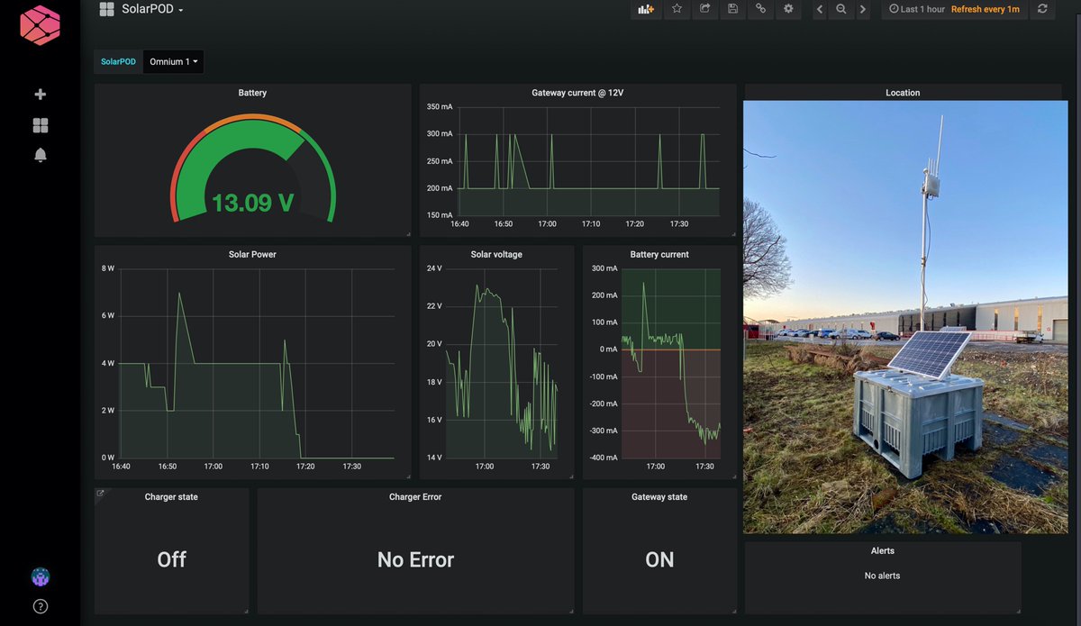The width and height of the screenshot is (1081, 626).
Task: Open the user avatar profile icon
Action: (40, 576)
